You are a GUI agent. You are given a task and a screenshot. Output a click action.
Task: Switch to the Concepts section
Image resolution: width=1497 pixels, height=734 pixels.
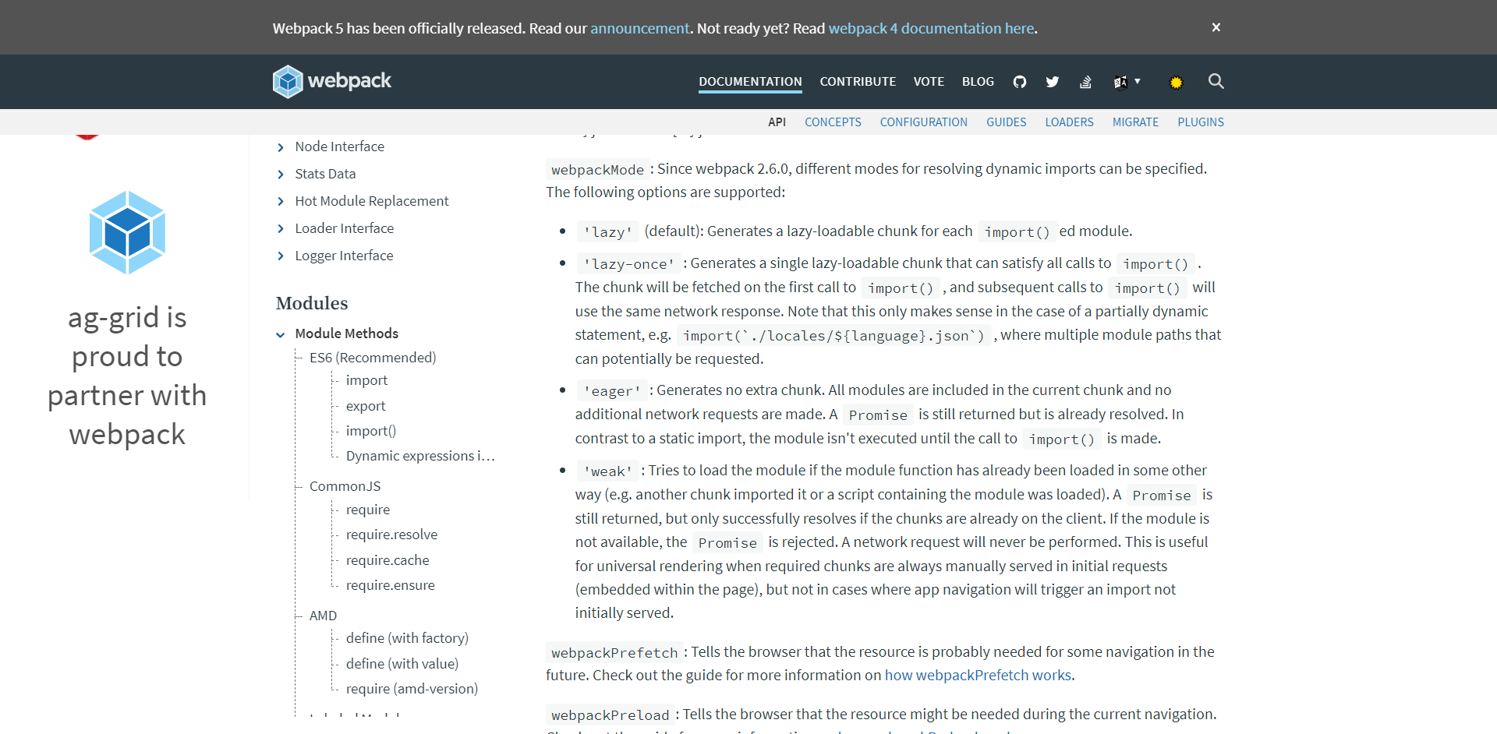[833, 122]
